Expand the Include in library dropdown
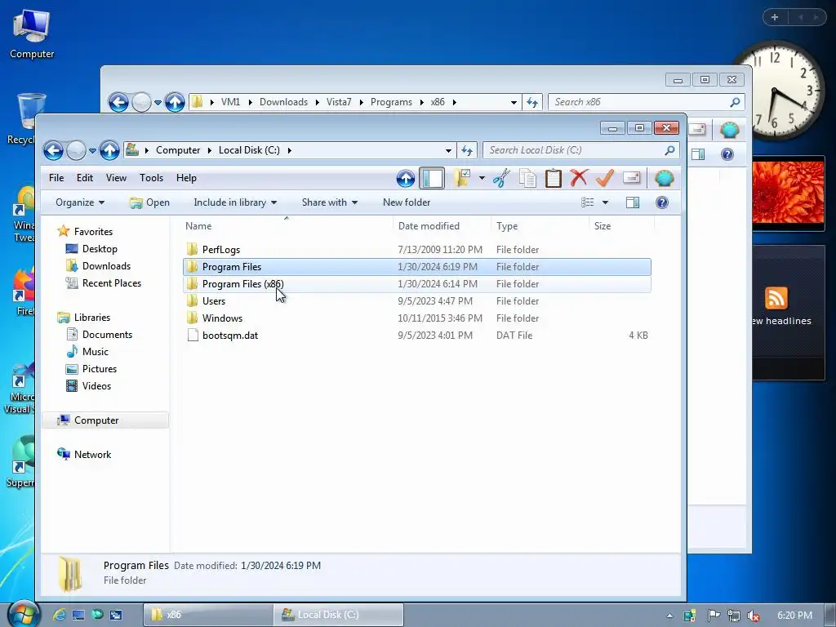 pos(235,202)
